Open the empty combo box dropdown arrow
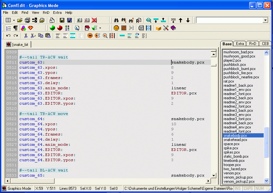The image size is (273, 193). coord(265,20)
